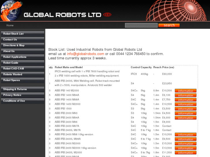210x157 pixels.
Task: Click the Global Robots globe logo
Action: (x=11, y=11)
